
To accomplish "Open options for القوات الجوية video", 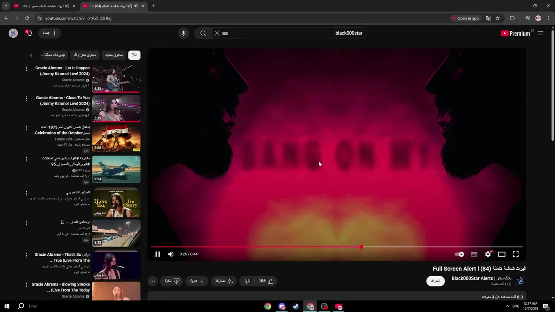I will point(26,159).
